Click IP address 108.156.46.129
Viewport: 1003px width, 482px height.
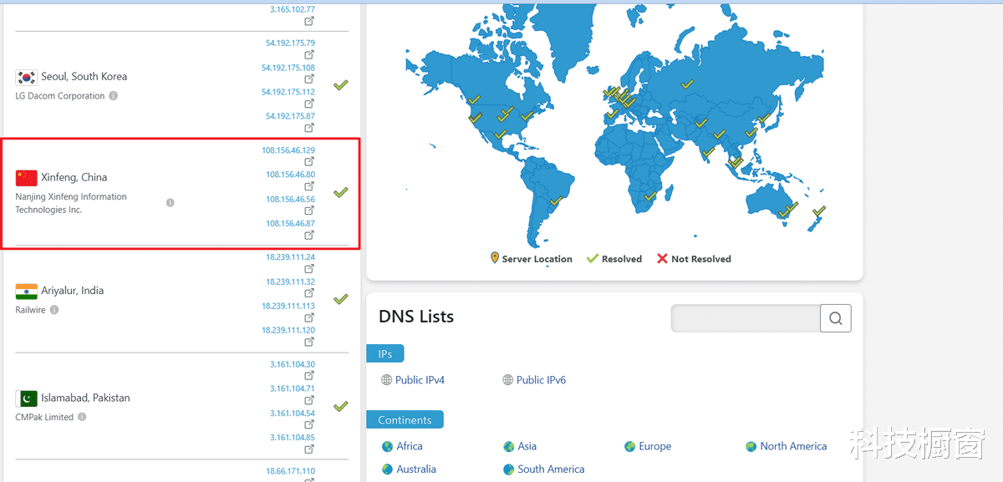(288, 150)
